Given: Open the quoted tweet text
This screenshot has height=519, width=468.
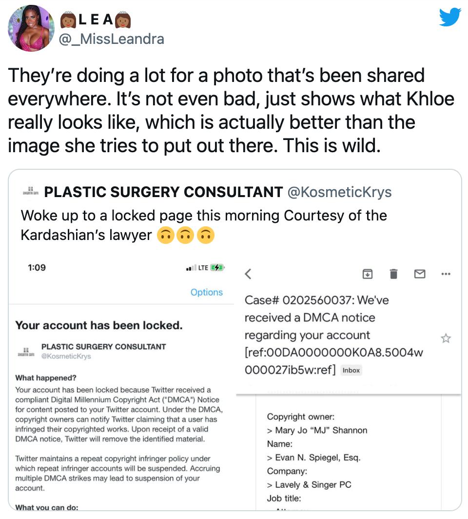Looking at the screenshot, I should (204, 225).
